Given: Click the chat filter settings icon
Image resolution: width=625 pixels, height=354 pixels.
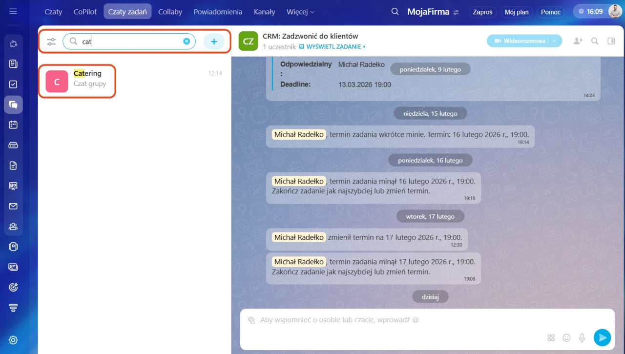Looking at the screenshot, I should click(51, 42).
